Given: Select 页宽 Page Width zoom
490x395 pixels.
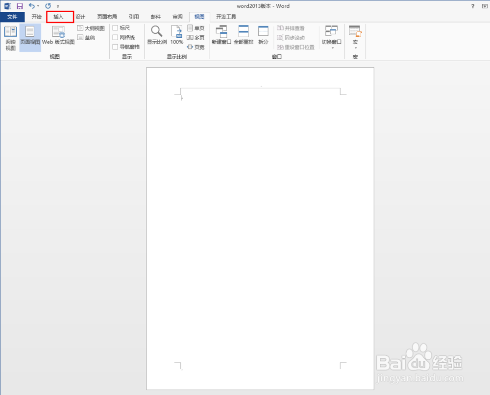Looking at the screenshot, I should point(196,47).
